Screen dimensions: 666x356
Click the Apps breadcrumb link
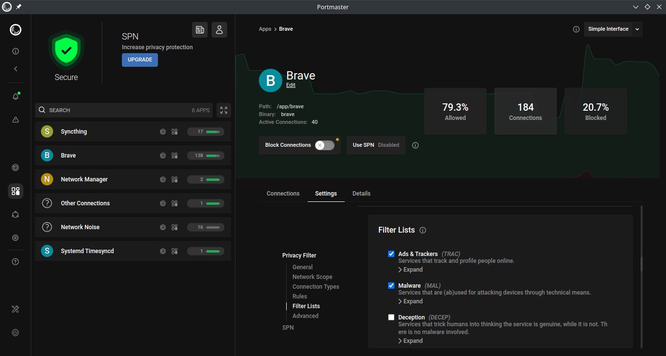[x=265, y=29]
